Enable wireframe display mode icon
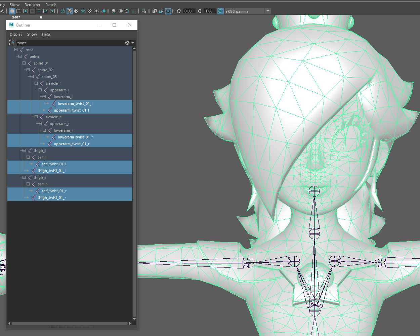The width and height of the screenshot is (420, 336). click(x=63, y=11)
